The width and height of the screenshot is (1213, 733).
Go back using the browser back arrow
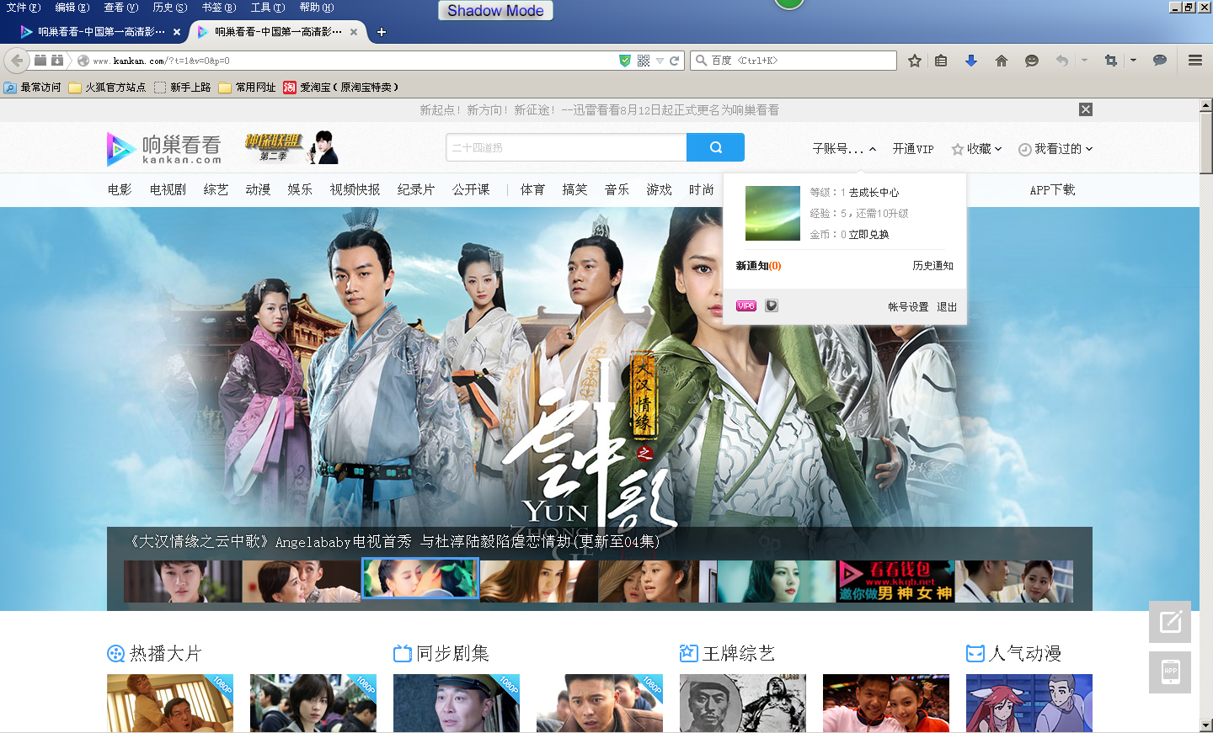tap(17, 61)
